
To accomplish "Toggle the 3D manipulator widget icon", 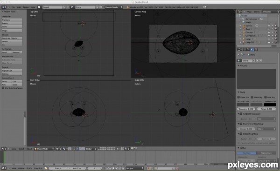I will pyautogui.click(x=73, y=149).
